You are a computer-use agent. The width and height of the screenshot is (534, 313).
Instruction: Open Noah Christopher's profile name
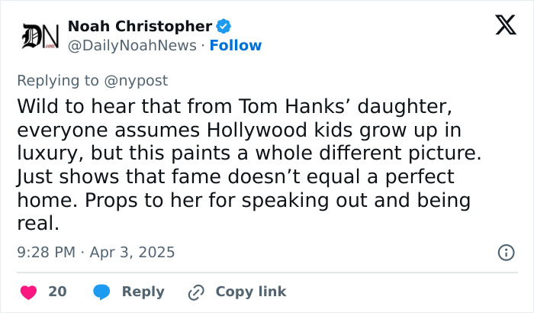coord(140,27)
